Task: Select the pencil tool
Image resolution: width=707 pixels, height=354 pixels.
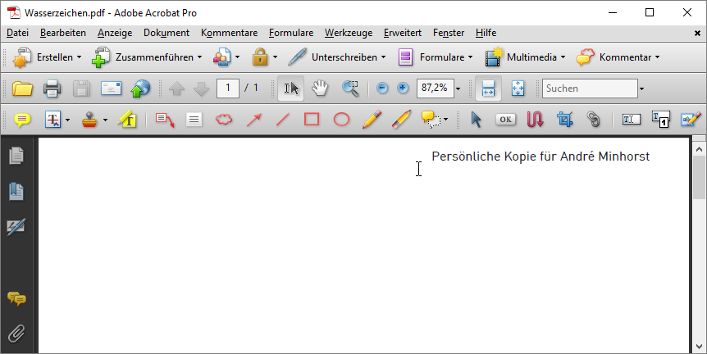Action: [372, 120]
